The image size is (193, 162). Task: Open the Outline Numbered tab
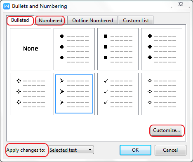[92, 21]
